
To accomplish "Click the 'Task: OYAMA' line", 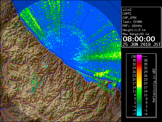I will (132, 22).
